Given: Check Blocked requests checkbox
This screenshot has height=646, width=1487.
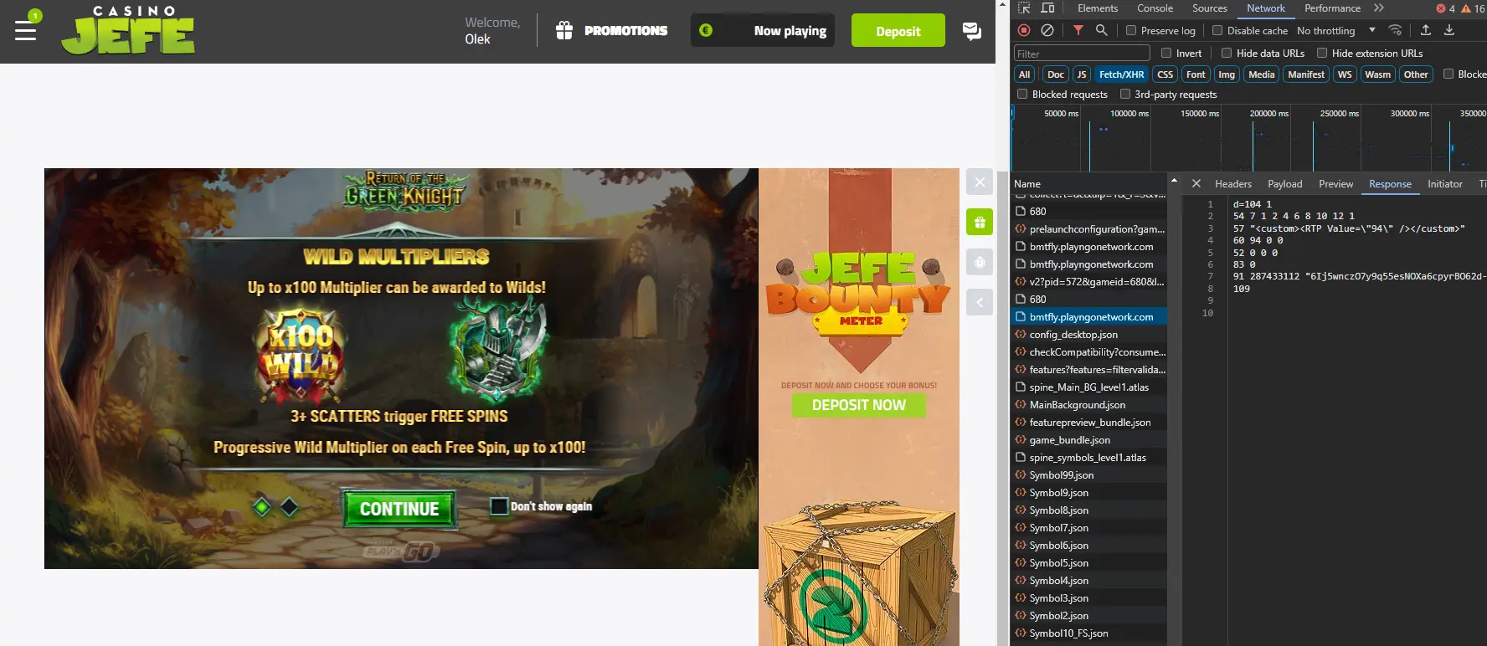Looking at the screenshot, I should click(1022, 94).
